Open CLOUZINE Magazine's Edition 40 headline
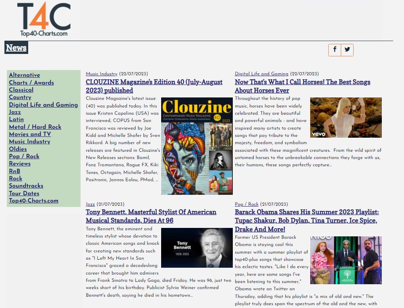 point(154,86)
